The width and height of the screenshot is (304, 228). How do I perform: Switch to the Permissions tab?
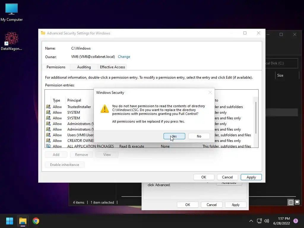(56, 67)
